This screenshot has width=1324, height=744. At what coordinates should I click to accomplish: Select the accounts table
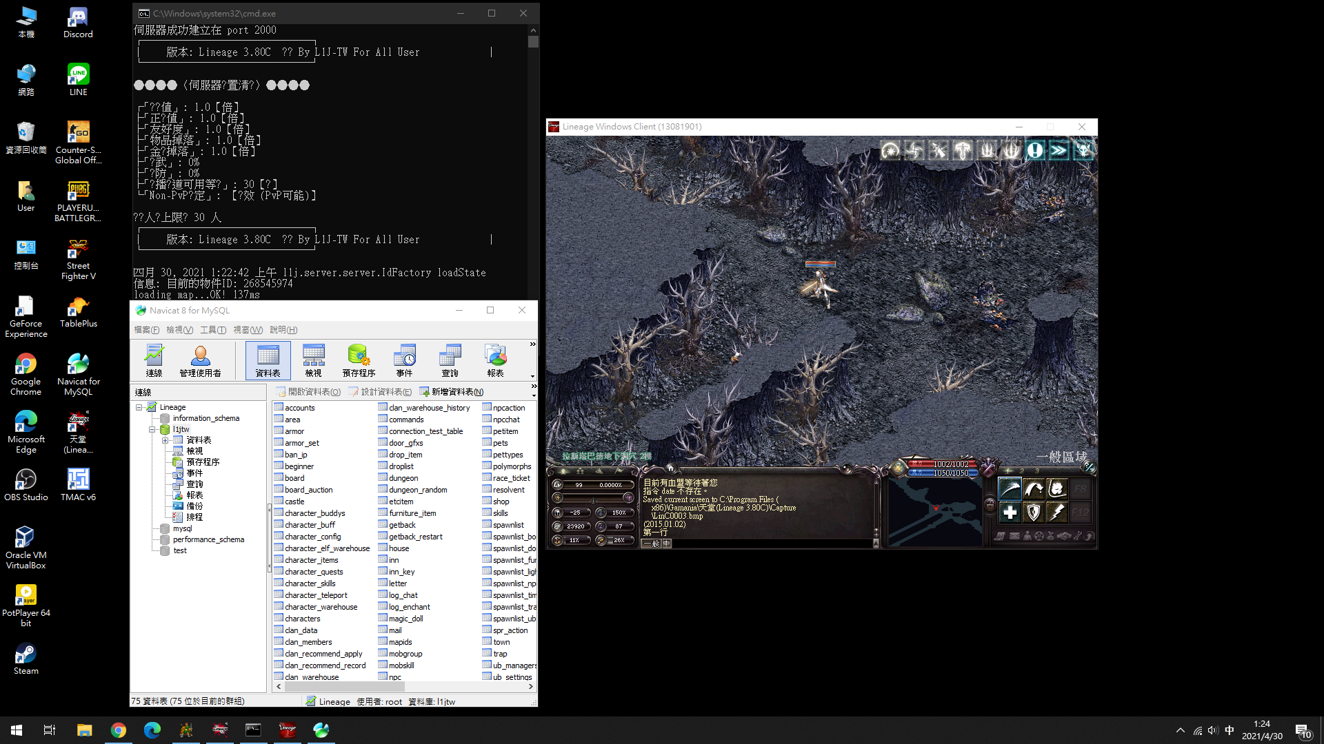[294, 408]
